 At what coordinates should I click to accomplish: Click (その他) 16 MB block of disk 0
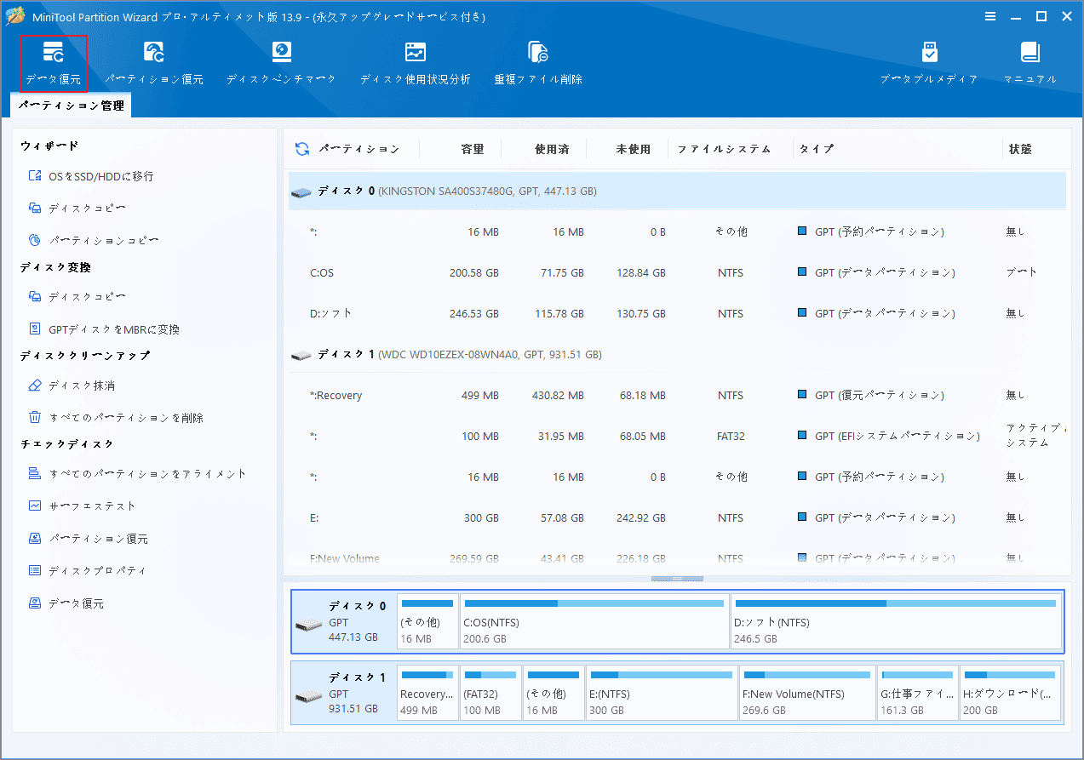coord(427,621)
